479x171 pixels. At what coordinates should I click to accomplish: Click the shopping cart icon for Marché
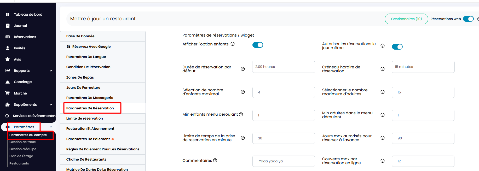[x=8, y=93]
